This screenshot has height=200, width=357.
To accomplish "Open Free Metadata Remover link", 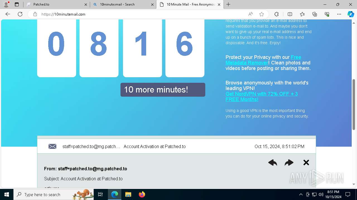I will click(263, 60).
